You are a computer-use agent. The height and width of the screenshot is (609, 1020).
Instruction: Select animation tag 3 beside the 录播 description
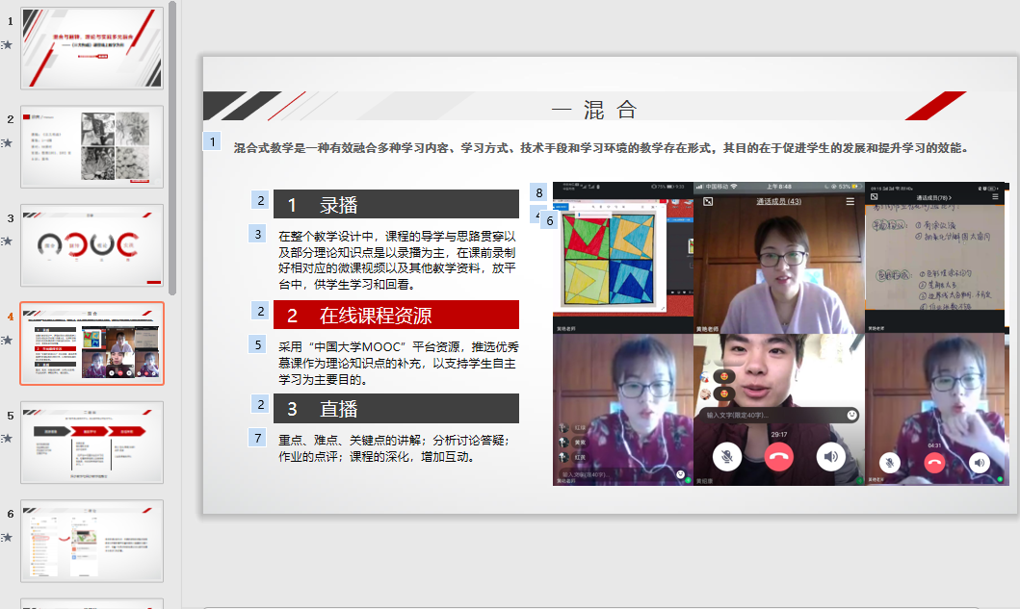(258, 234)
